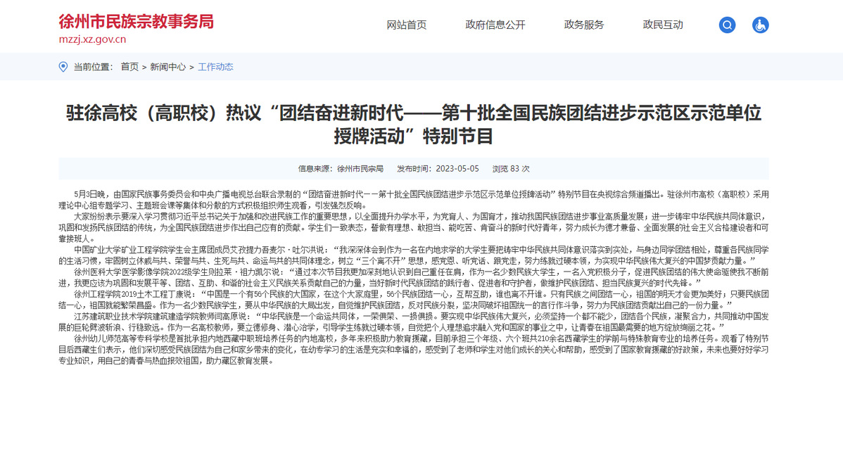Viewport: 843px width, 451px height.
Task: Click the 浏览 83 次 view counter
Action: point(510,169)
